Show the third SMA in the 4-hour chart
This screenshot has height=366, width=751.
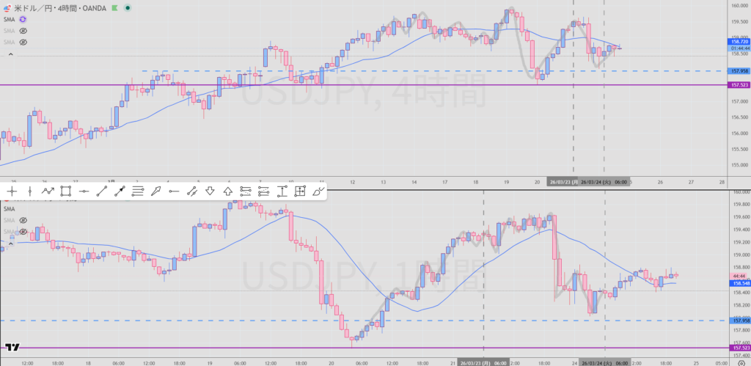point(23,43)
